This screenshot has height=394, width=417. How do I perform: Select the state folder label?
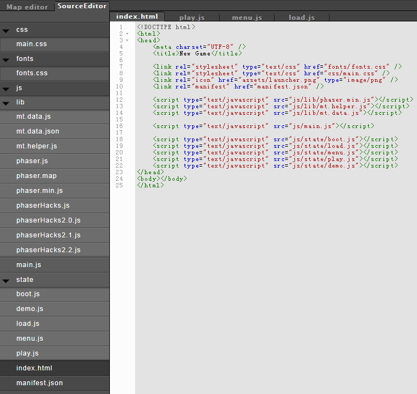pos(25,280)
